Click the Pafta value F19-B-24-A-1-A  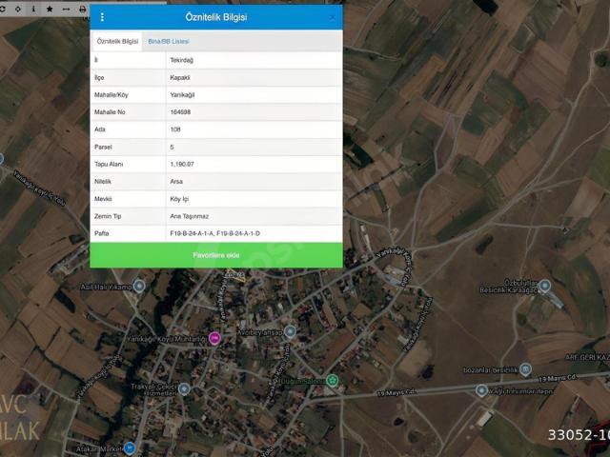click(193, 233)
